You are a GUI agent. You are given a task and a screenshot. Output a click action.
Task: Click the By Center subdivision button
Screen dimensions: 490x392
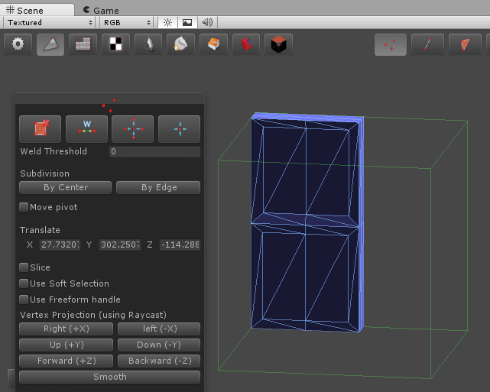[65, 187]
